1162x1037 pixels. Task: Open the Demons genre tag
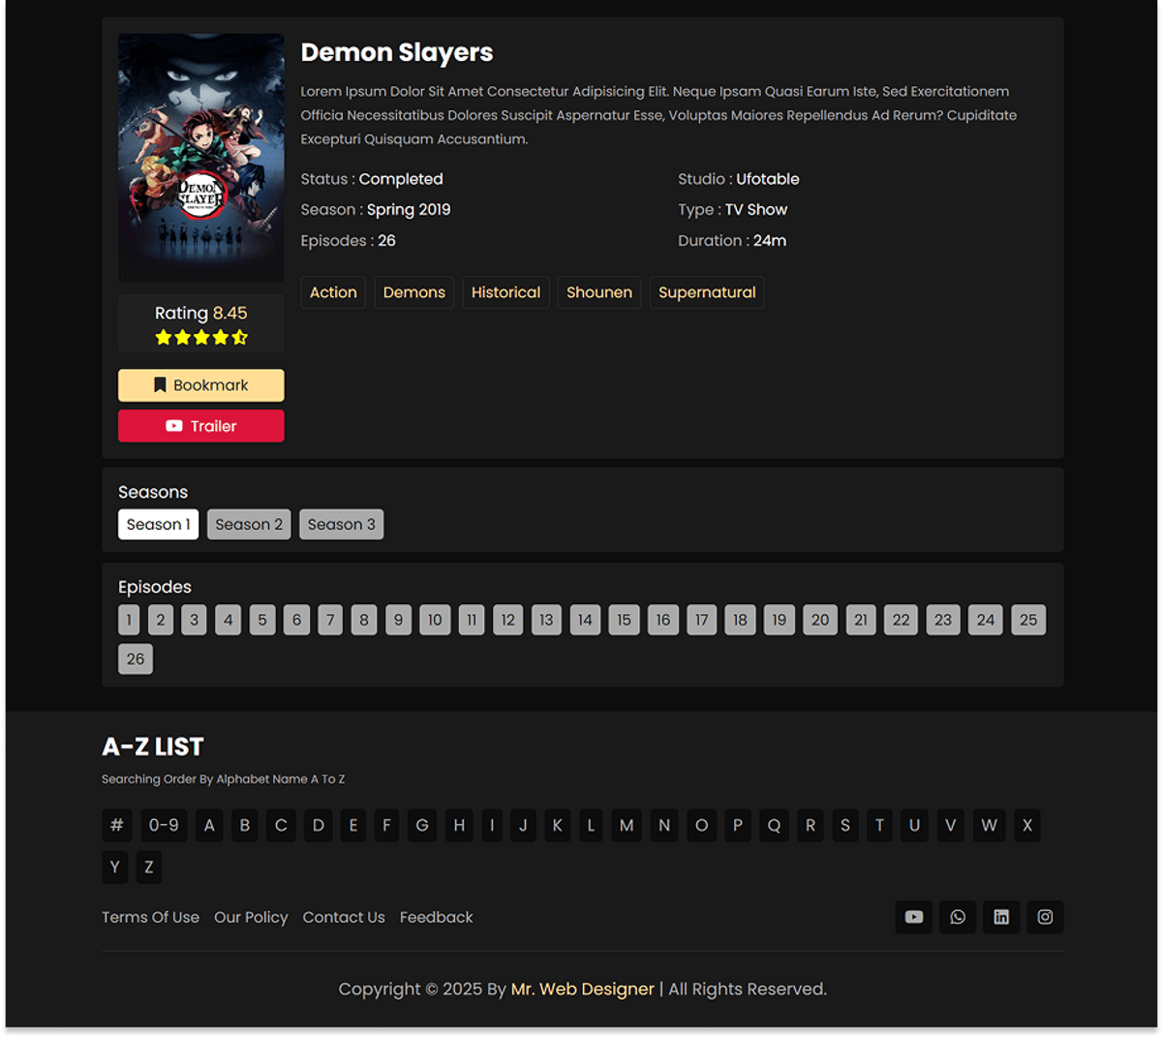pyautogui.click(x=414, y=292)
